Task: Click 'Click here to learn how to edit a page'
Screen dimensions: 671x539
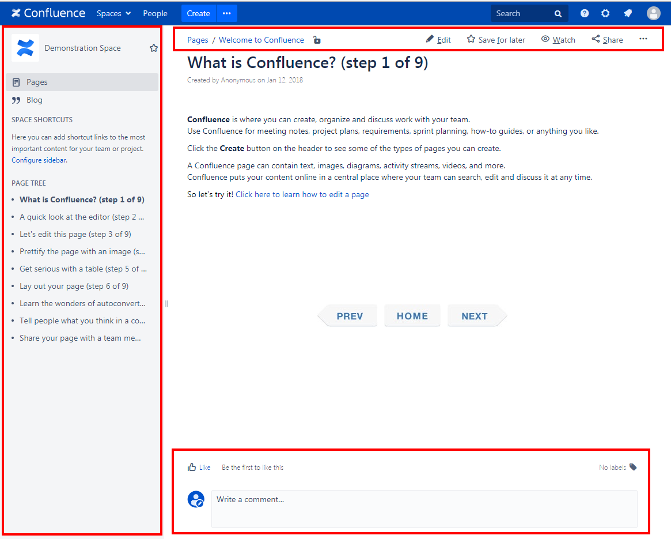Action: pos(302,194)
